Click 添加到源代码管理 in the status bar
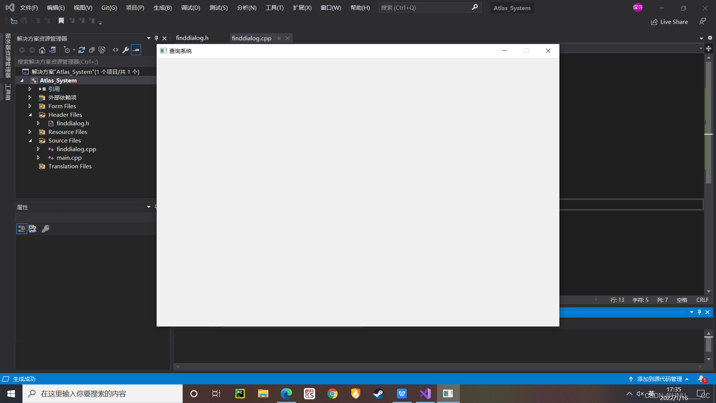Viewport: 716px width, 403px height. 659,379
